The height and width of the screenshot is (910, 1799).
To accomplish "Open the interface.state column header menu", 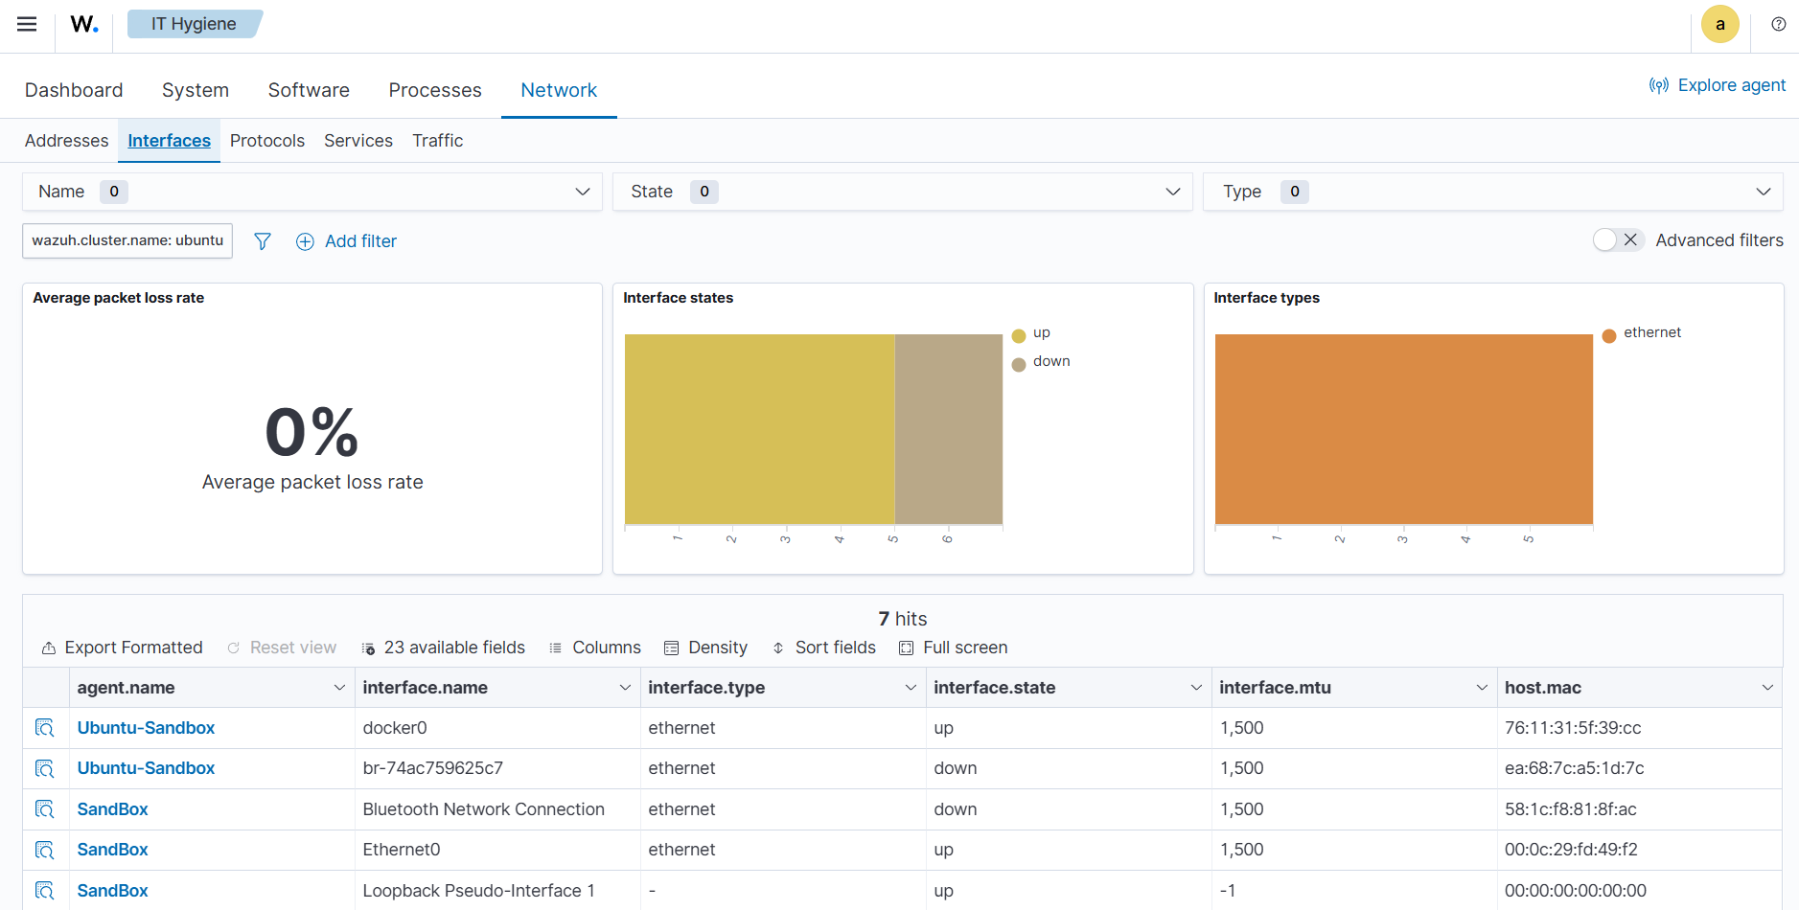I will click(1195, 687).
